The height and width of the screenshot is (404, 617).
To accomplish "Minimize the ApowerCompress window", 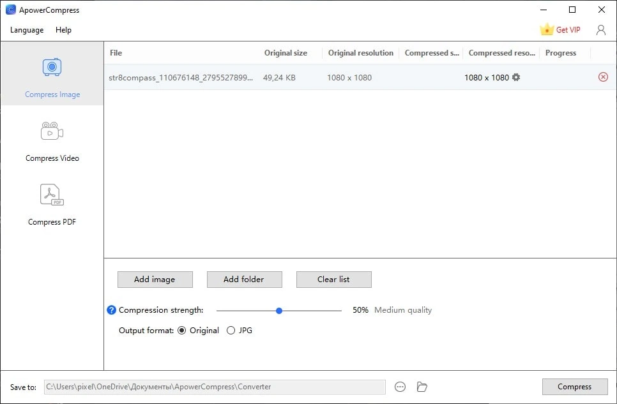I will 544,10.
